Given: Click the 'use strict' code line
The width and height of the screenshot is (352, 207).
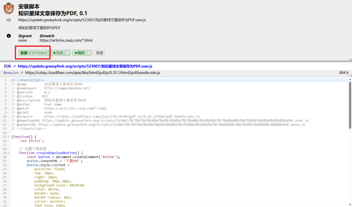Looking at the screenshot, I should [x=31, y=141].
